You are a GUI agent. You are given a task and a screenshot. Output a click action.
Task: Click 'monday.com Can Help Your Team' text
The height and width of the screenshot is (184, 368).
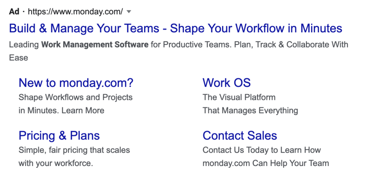266,163
